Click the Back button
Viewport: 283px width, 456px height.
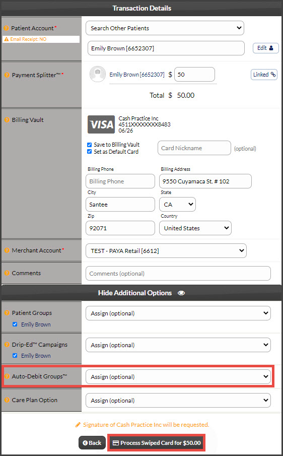tap(92, 443)
